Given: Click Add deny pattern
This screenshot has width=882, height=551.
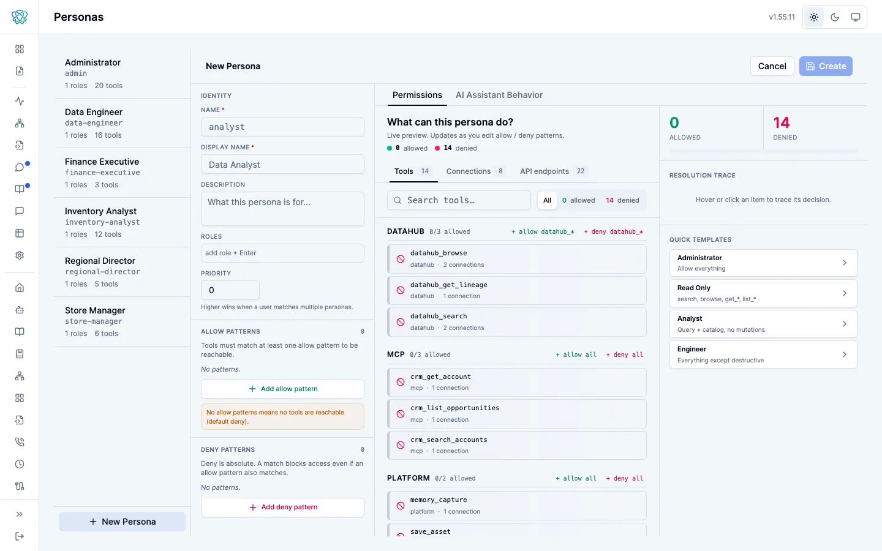Looking at the screenshot, I should pyautogui.click(x=282, y=507).
